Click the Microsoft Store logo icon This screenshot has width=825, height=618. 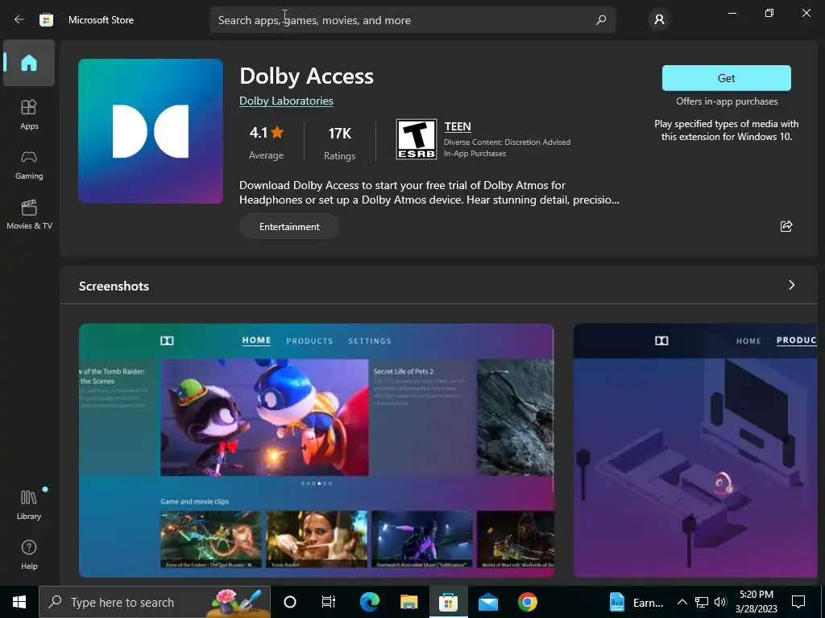(46, 20)
